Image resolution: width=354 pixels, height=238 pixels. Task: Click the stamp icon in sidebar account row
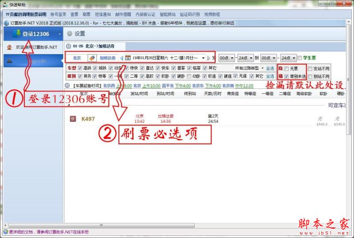pyautogui.click(x=9, y=60)
